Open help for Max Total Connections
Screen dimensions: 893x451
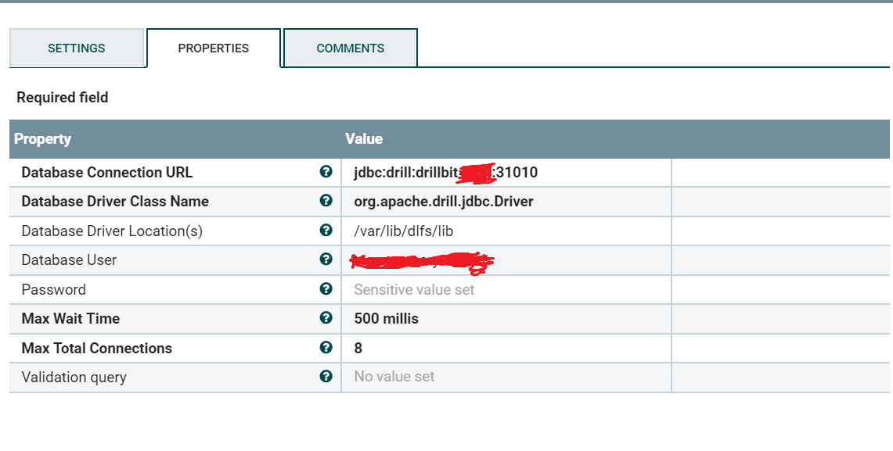[x=326, y=348]
